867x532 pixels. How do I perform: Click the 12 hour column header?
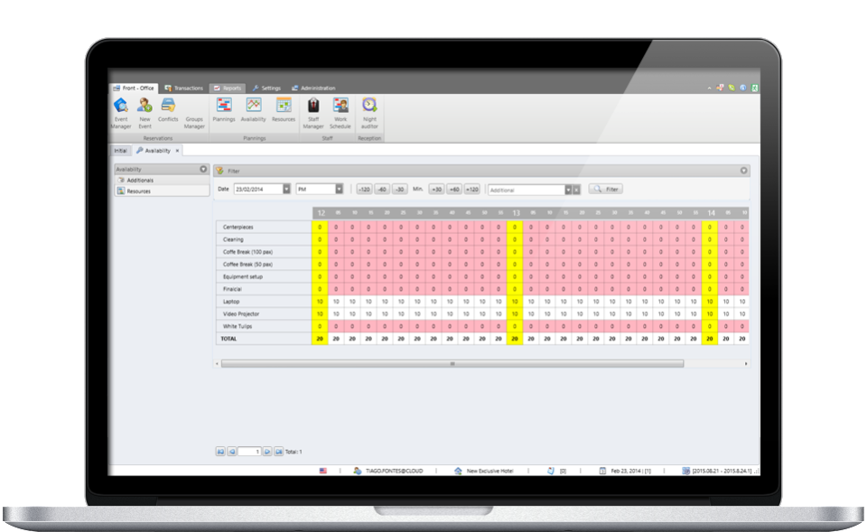[322, 213]
